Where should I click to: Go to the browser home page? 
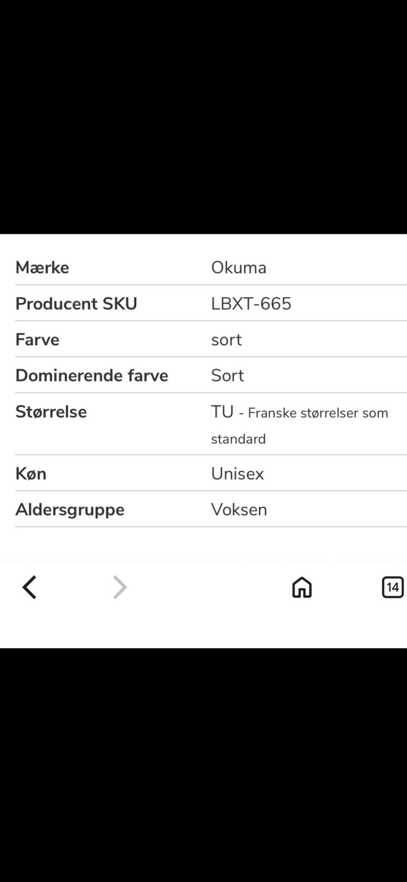pyautogui.click(x=302, y=587)
